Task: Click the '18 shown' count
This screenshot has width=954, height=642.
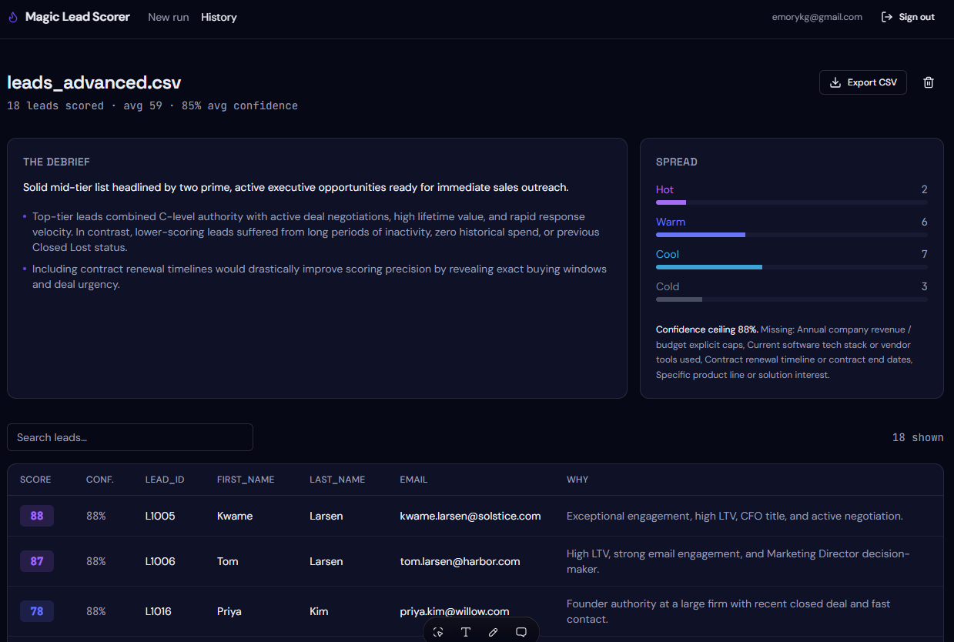Action: click(x=918, y=437)
